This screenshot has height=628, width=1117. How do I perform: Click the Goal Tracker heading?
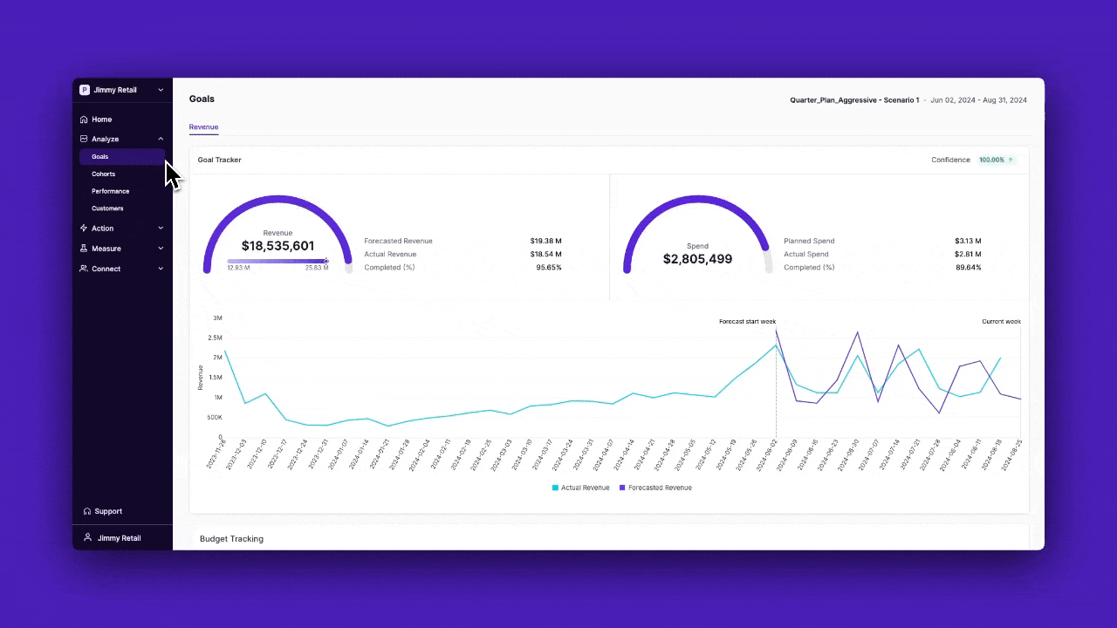[220, 160]
